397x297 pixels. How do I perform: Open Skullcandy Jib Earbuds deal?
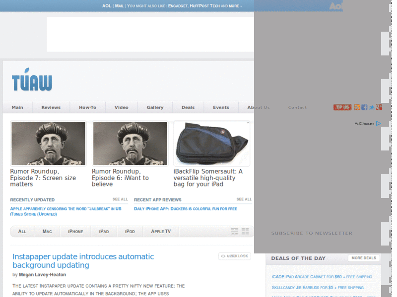coord(318,288)
